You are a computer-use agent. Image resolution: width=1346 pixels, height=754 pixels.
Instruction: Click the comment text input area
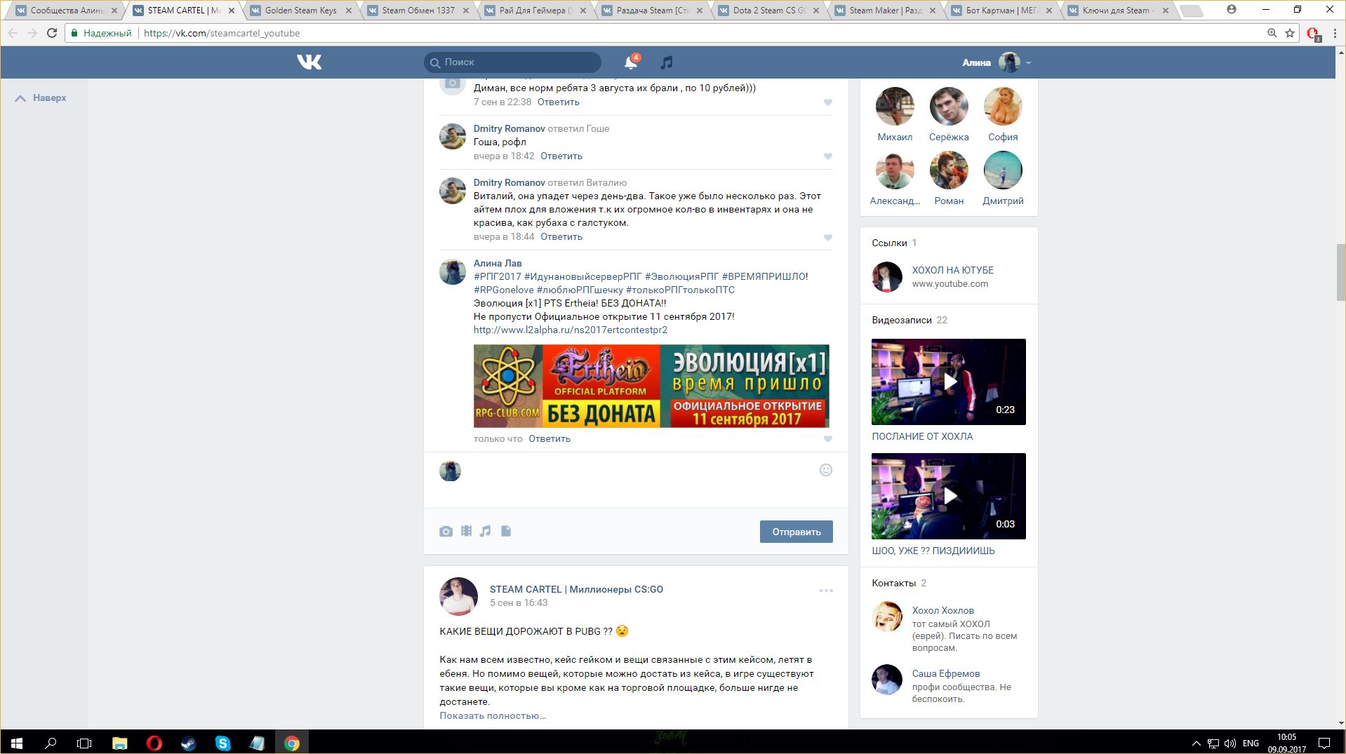coord(639,480)
